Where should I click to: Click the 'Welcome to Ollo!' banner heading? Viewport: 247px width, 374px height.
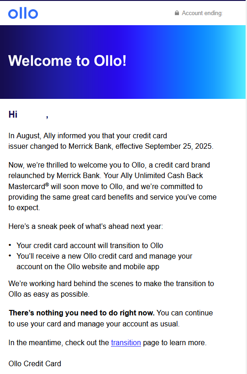click(67, 60)
